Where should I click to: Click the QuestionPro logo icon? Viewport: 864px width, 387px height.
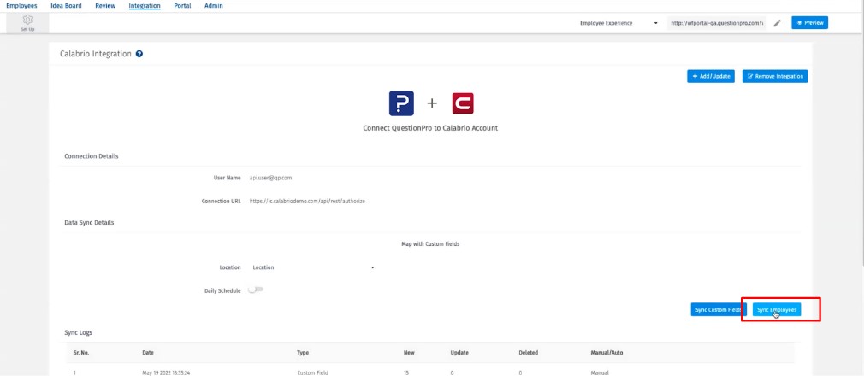[401, 103]
